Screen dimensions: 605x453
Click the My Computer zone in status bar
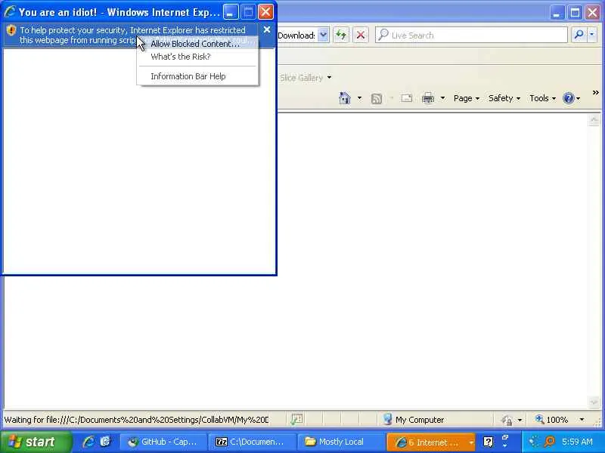pos(414,420)
